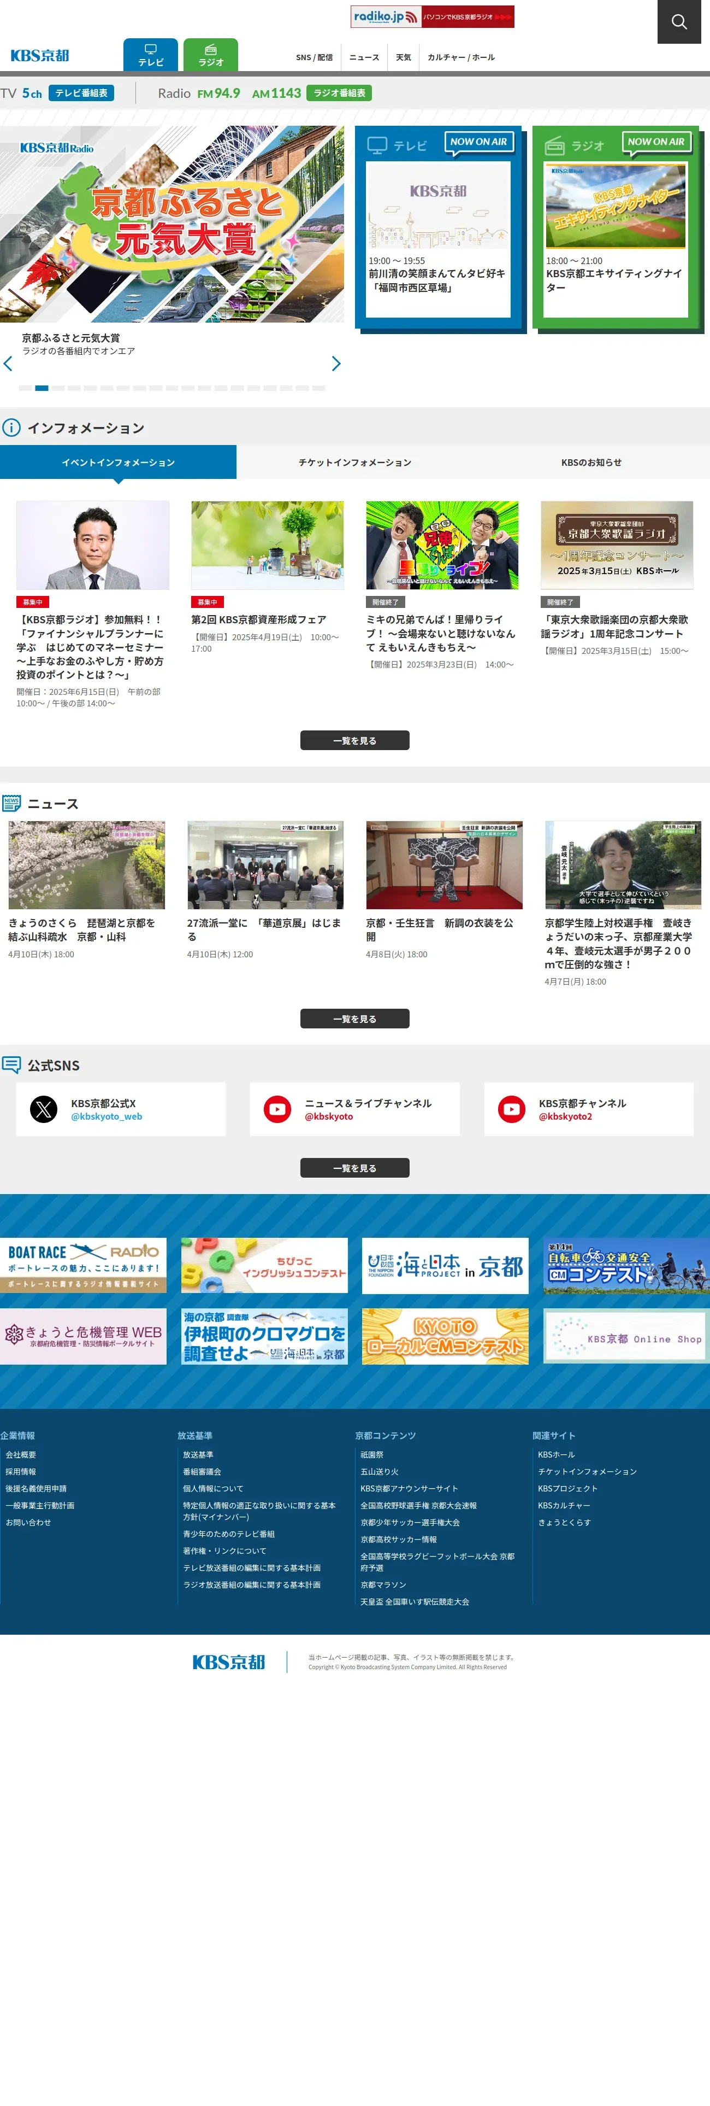This screenshot has height=2106, width=710.
Task: Select the チケットインフォメーション tab
Action: 354,463
